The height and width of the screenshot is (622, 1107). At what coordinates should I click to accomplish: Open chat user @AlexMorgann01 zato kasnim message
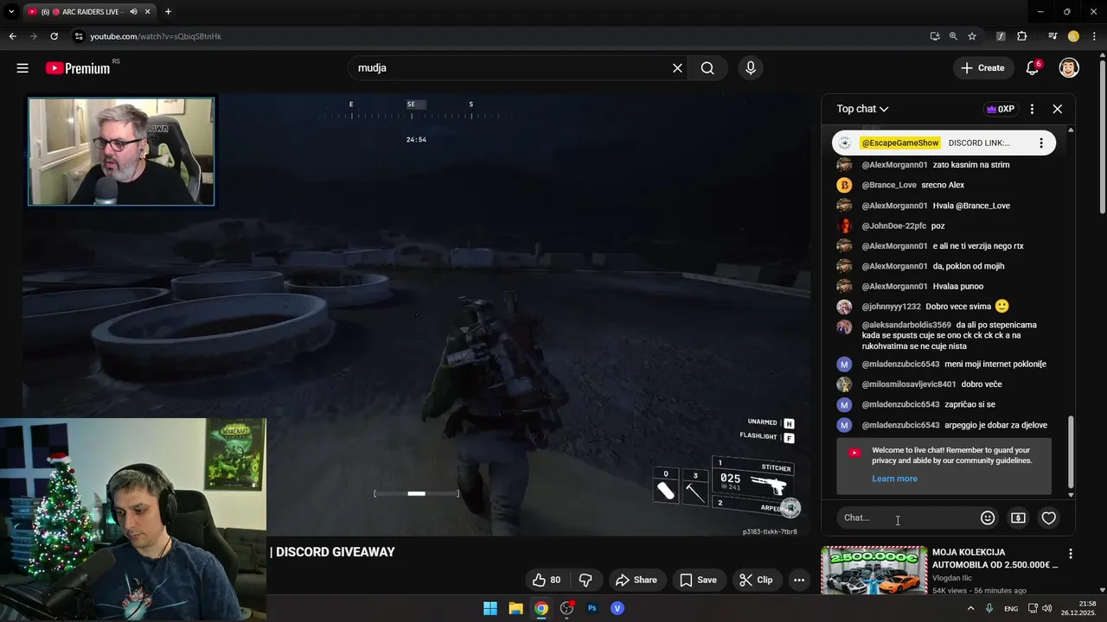tap(936, 165)
